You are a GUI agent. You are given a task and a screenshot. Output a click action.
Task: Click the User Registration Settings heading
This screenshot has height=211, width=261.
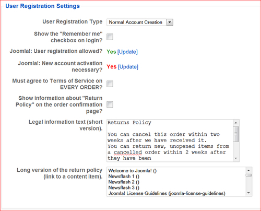42,6
